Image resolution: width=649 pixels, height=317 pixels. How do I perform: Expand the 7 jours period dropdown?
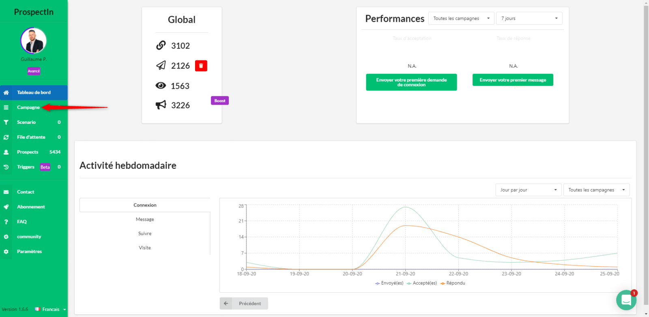[529, 18]
